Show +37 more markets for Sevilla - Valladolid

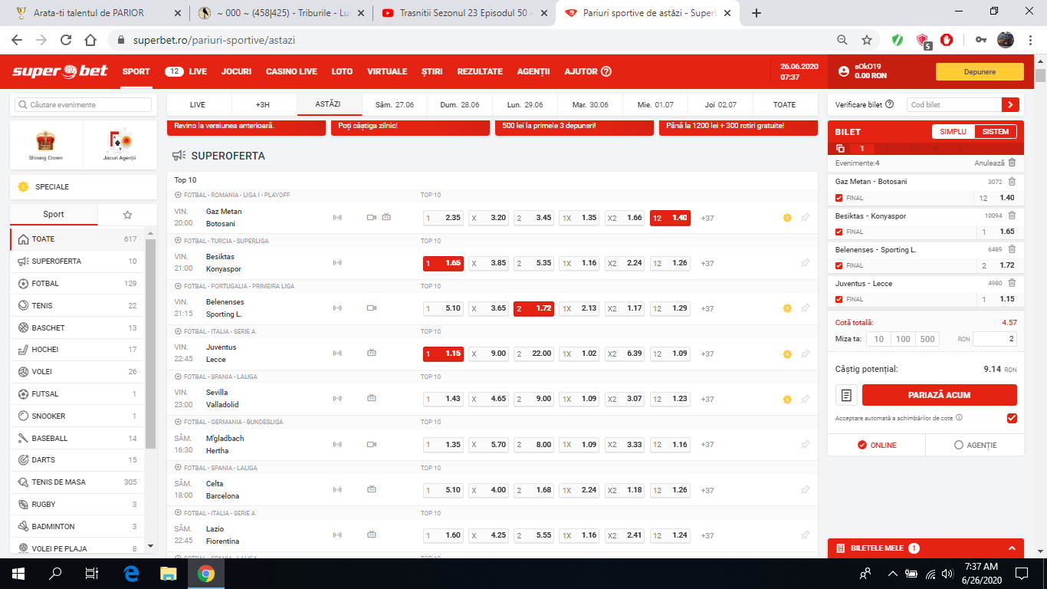coord(707,399)
